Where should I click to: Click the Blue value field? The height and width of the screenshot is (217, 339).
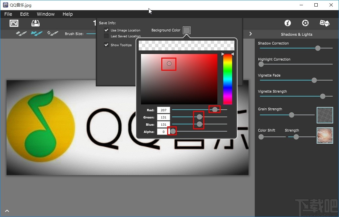point(164,124)
